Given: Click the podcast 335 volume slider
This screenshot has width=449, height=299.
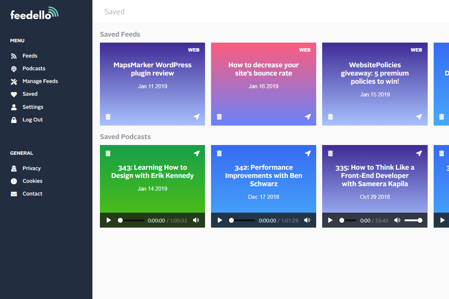Looking at the screenshot, I should (x=413, y=220).
